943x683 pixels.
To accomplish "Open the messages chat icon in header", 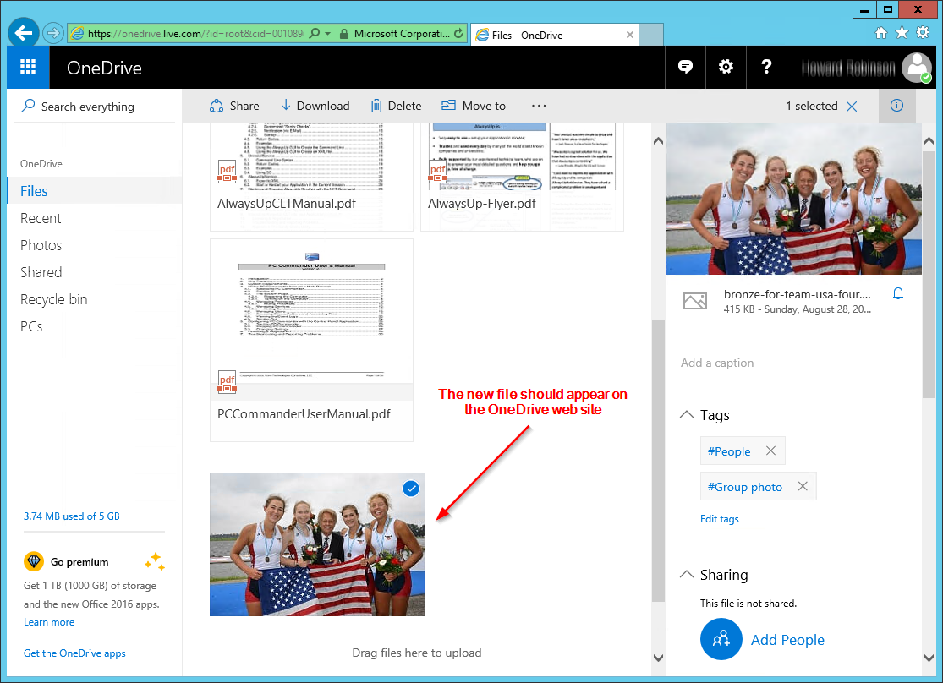I will tap(685, 67).
